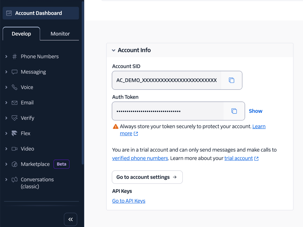
Task: Click the Messaging speech bubble icon
Action: 14,72
